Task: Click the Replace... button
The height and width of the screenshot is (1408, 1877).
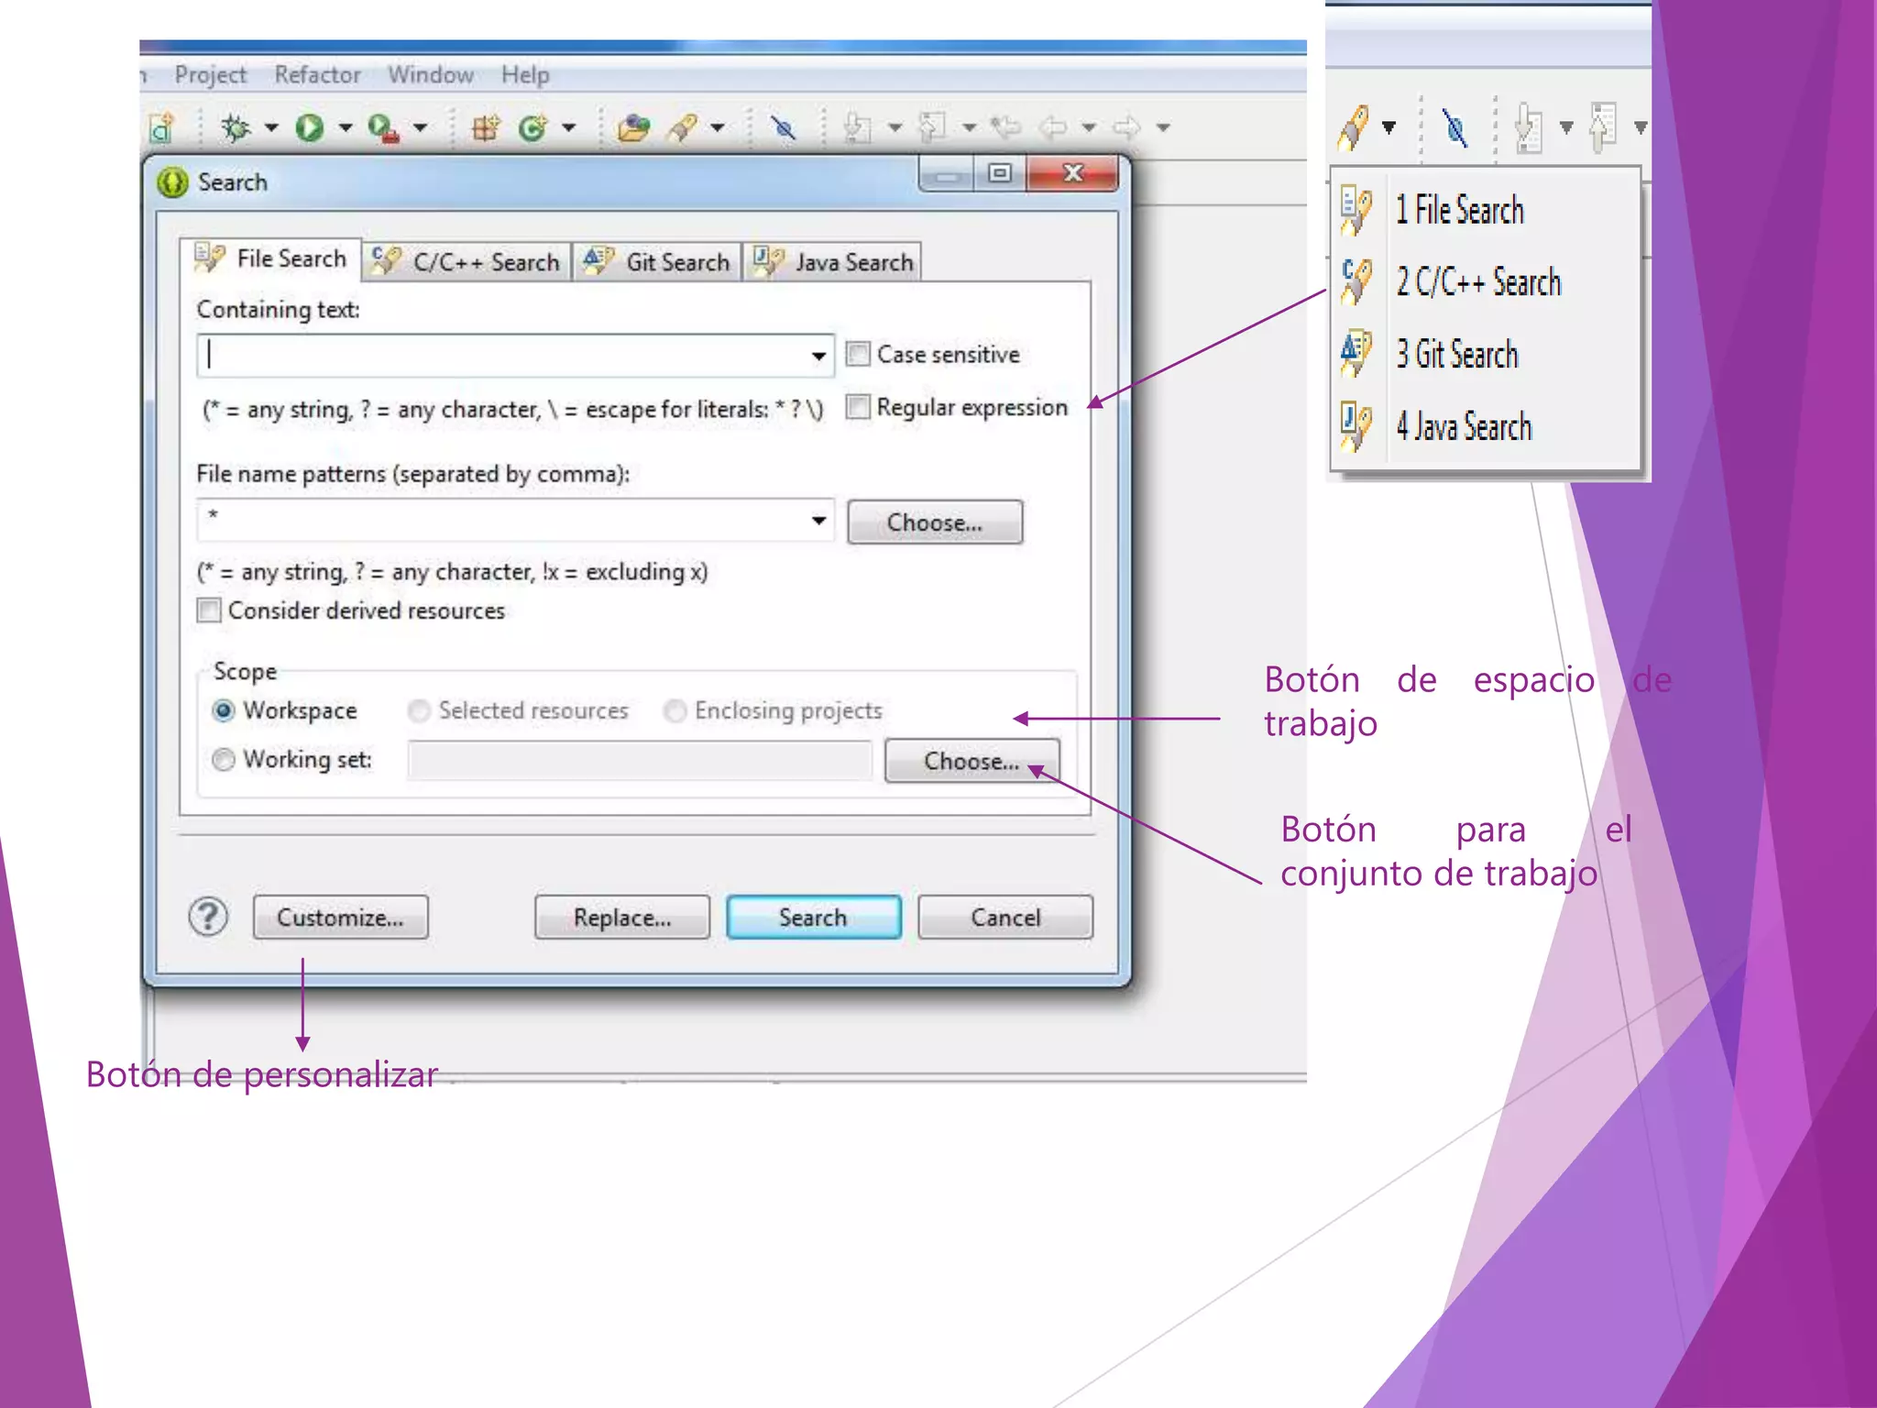Action: click(621, 918)
